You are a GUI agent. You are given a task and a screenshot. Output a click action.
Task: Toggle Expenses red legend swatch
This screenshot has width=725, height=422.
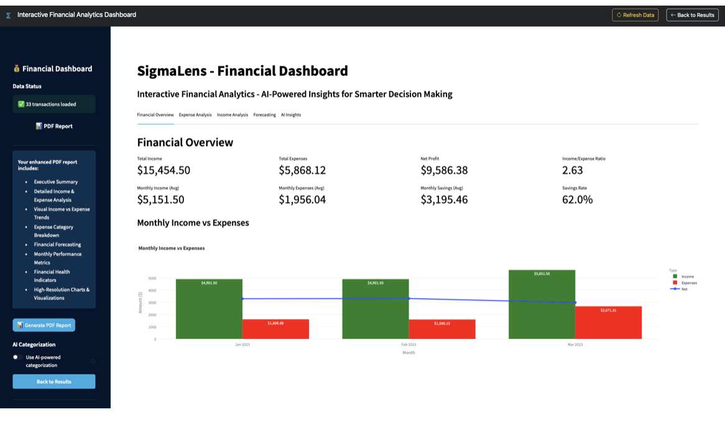pyautogui.click(x=675, y=282)
